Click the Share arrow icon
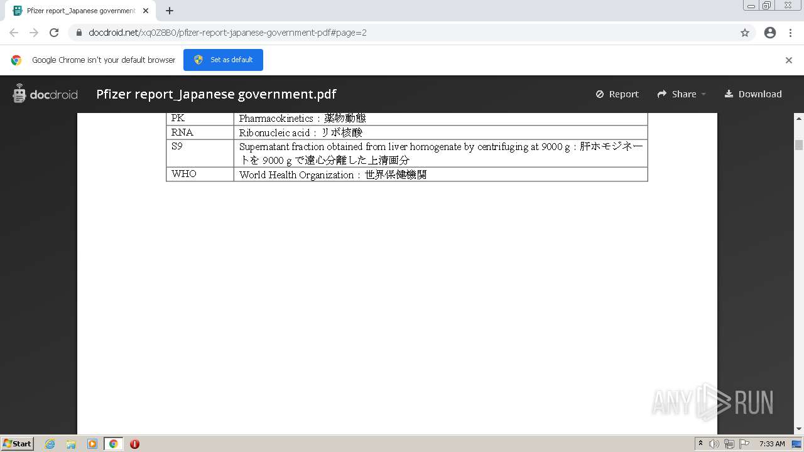This screenshot has height=452, width=804. [662, 94]
